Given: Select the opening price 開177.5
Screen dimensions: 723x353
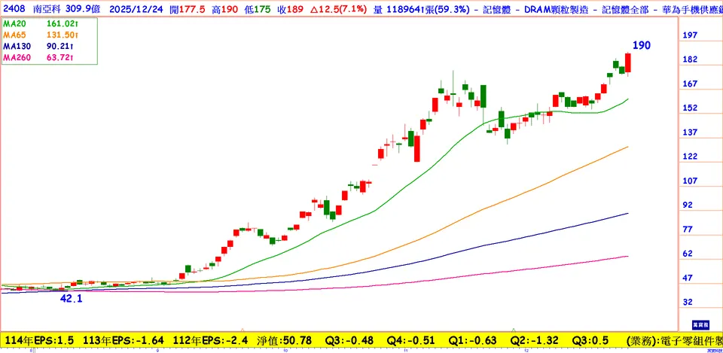Looking at the screenshot, I should [x=188, y=8].
